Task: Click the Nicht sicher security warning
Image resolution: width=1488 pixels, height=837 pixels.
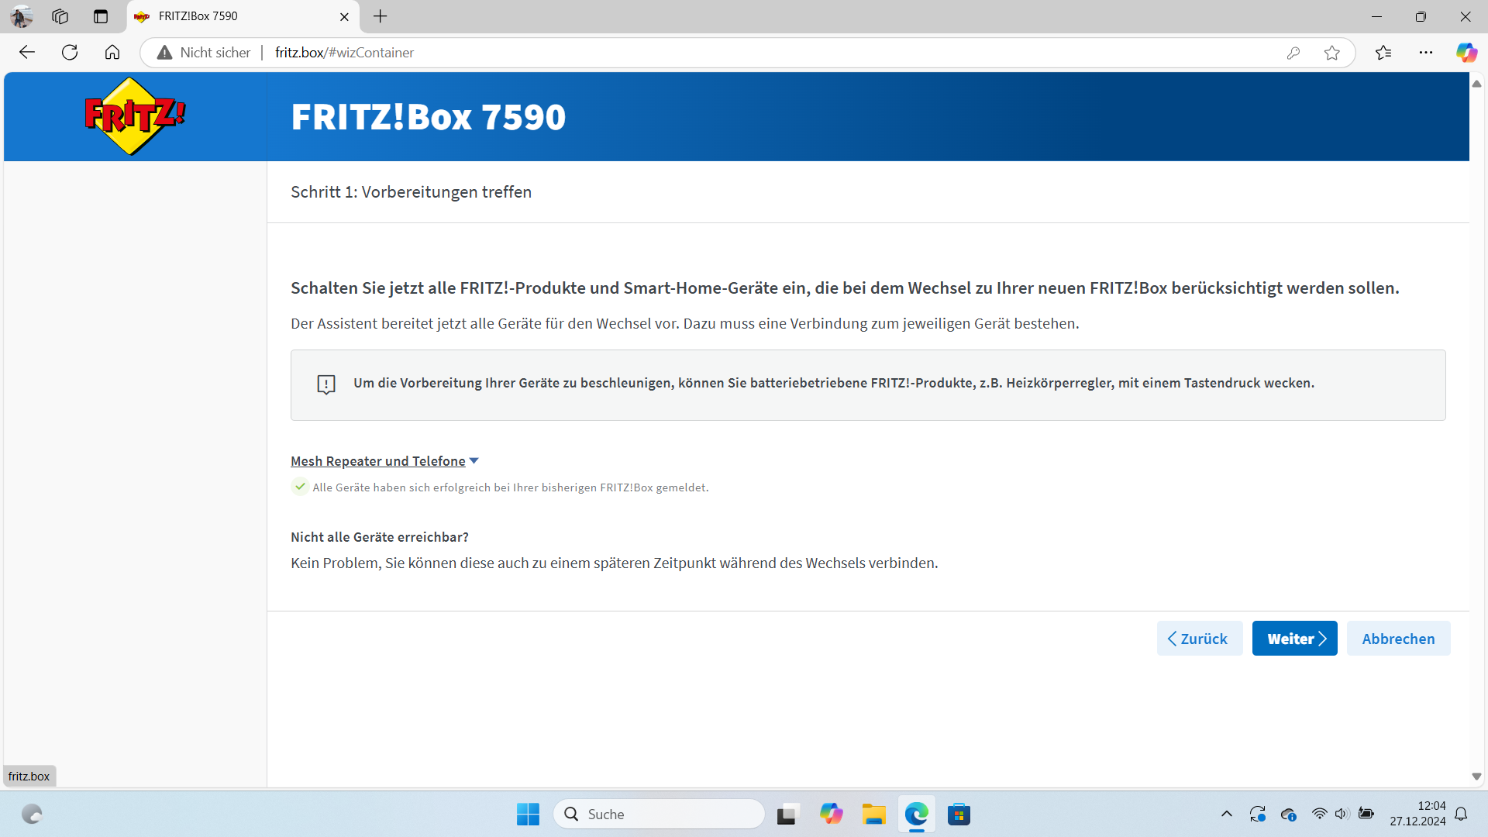Action: click(x=205, y=53)
